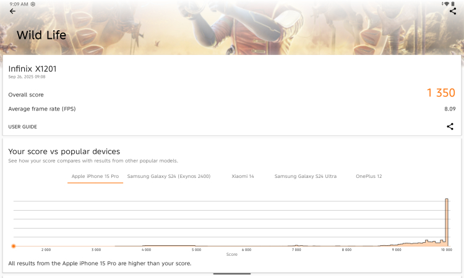This screenshot has height=278, width=464.
Task: Switch to the Xiaomi 14 tab
Action: click(243, 176)
